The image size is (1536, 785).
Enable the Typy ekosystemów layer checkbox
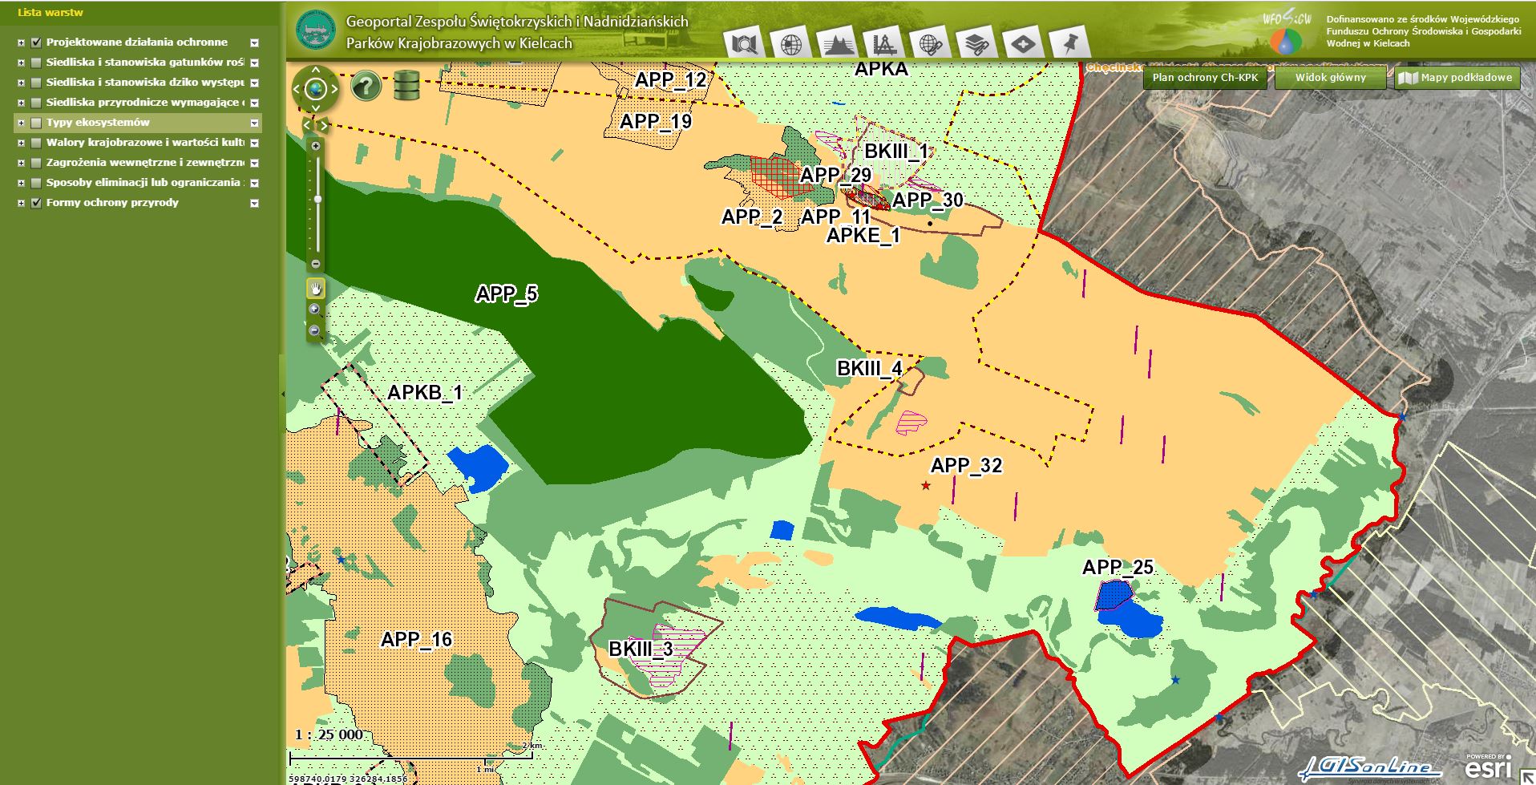pos(36,123)
